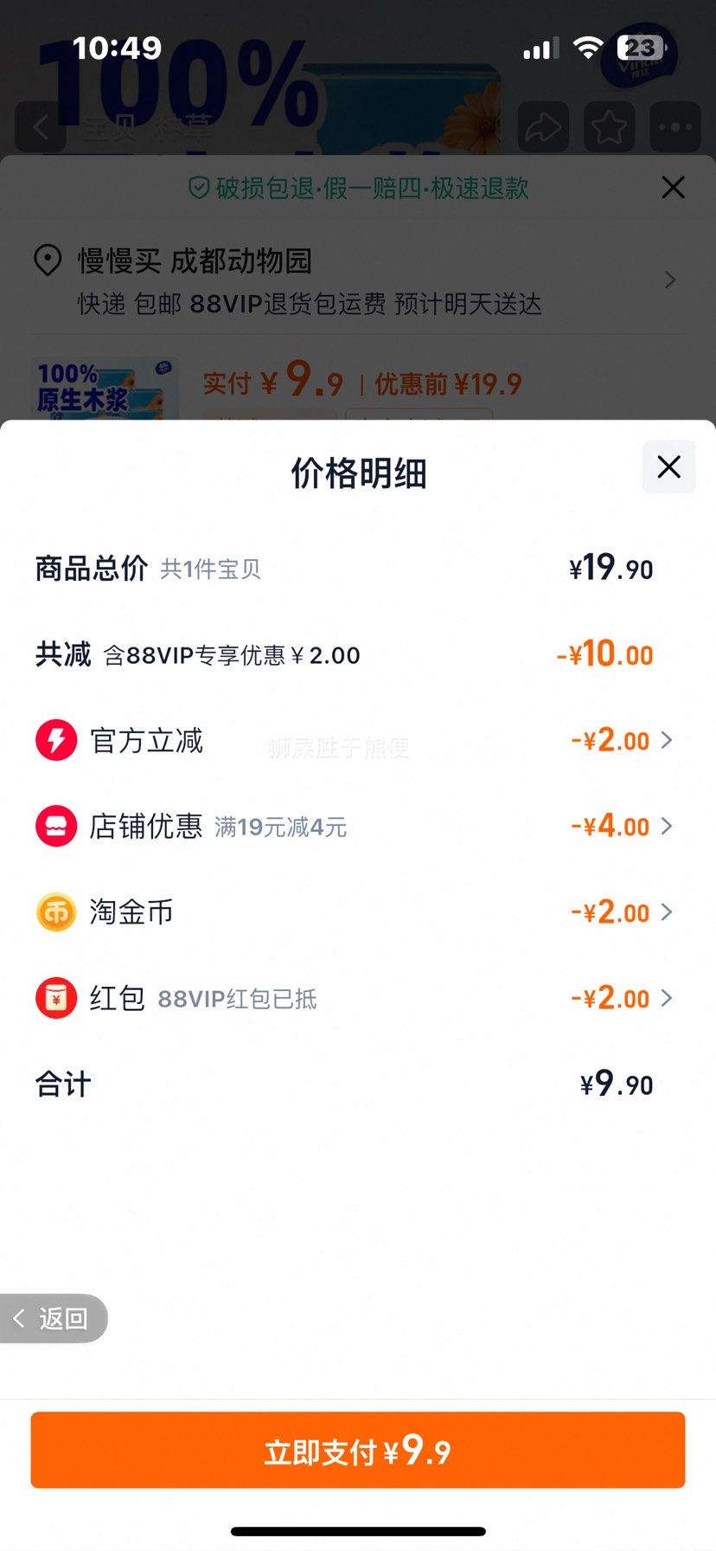The image size is (716, 1551).
Task: Tap the product thumbnail 100%原生木浆
Action: coord(105,389)
